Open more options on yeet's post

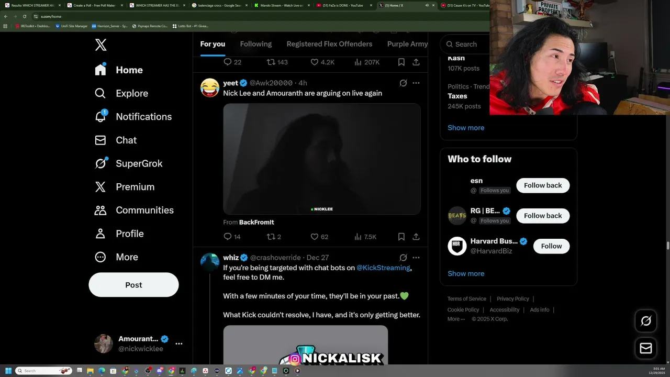pos(416,83)
